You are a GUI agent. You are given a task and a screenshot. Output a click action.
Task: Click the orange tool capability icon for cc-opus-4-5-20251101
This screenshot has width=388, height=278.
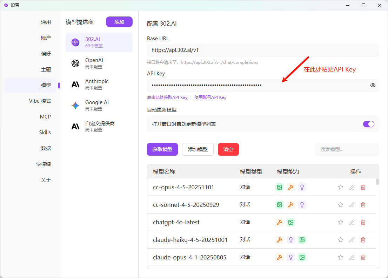pyautogui.click(x=291, y=187)
